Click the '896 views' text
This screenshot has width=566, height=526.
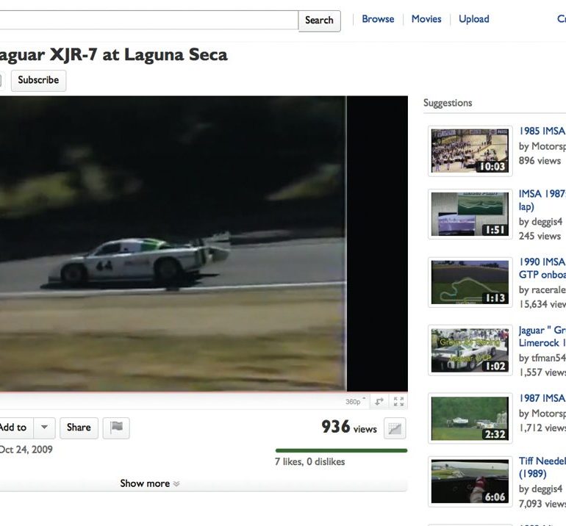(540, 161)
